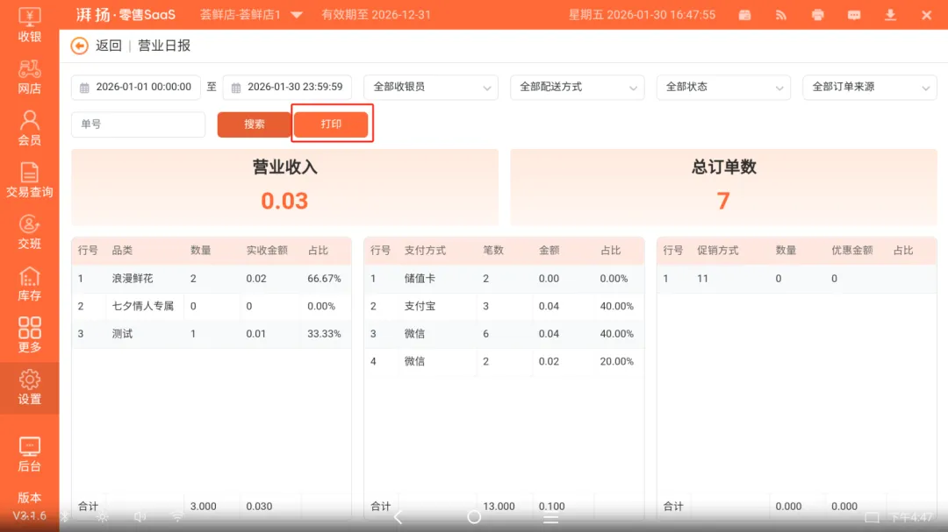Open the 收银 cashier module
This screenshot has height=532, width=948.
click(x=29, y=25)
